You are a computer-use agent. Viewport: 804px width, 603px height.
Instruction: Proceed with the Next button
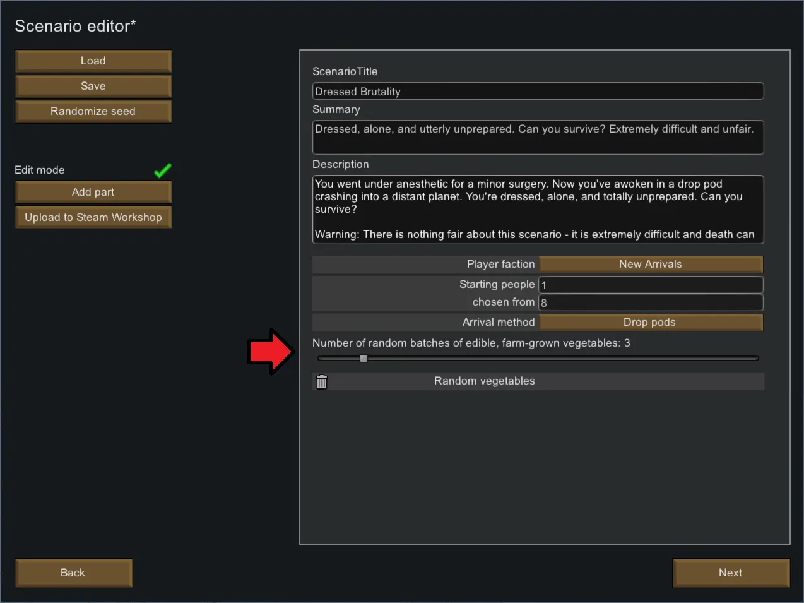(x=731, y=573)
